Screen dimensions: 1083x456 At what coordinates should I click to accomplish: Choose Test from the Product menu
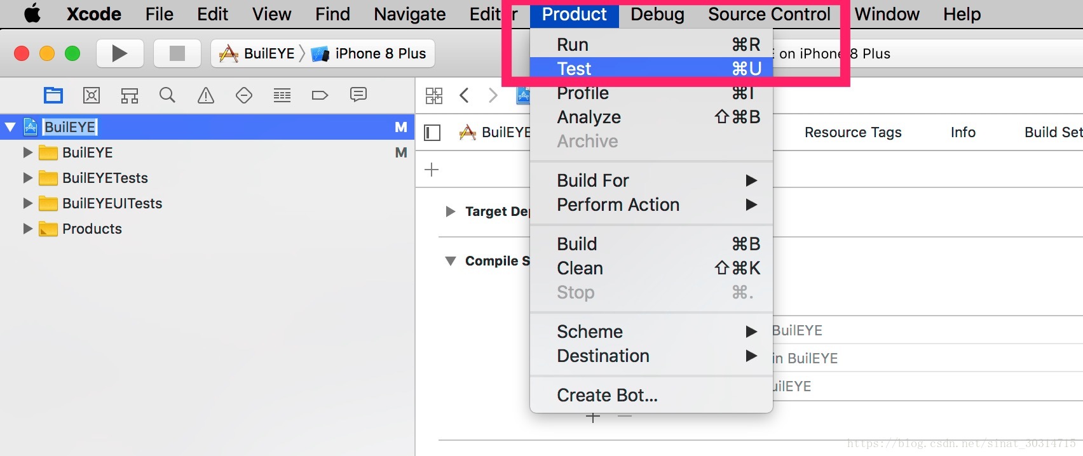point(651,69)
